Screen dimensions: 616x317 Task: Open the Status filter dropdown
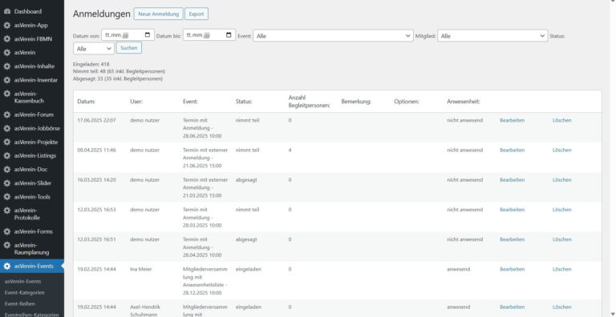(x=94, y=49)
